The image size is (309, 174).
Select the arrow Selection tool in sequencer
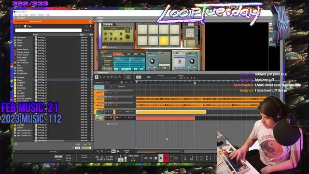97,77
